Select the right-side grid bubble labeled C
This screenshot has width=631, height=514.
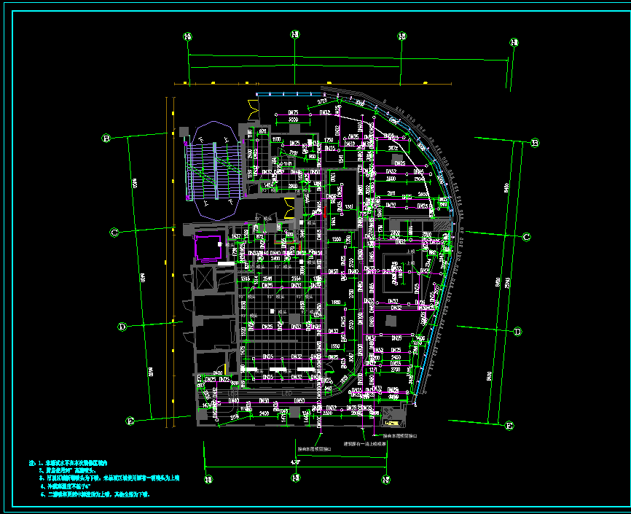point(526,237)
